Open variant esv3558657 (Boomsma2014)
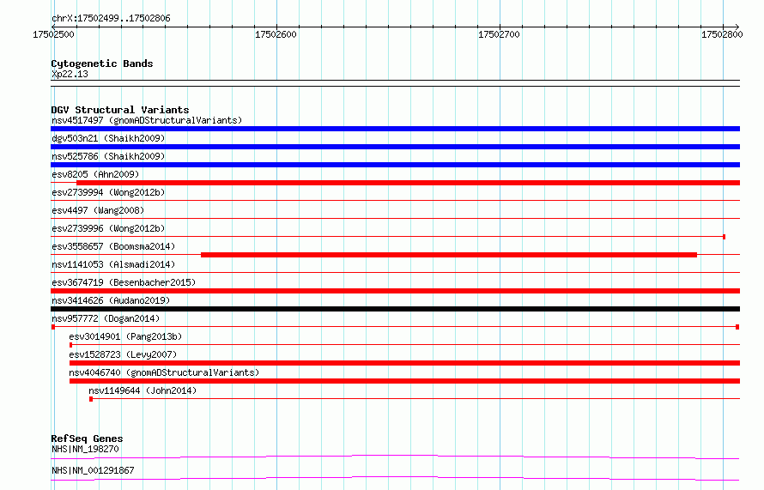The height and width of the screenshot is (490, 764). pos(113,246)
